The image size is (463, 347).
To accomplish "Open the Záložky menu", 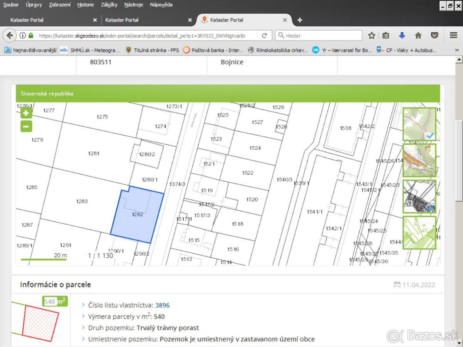I will 109,5.
